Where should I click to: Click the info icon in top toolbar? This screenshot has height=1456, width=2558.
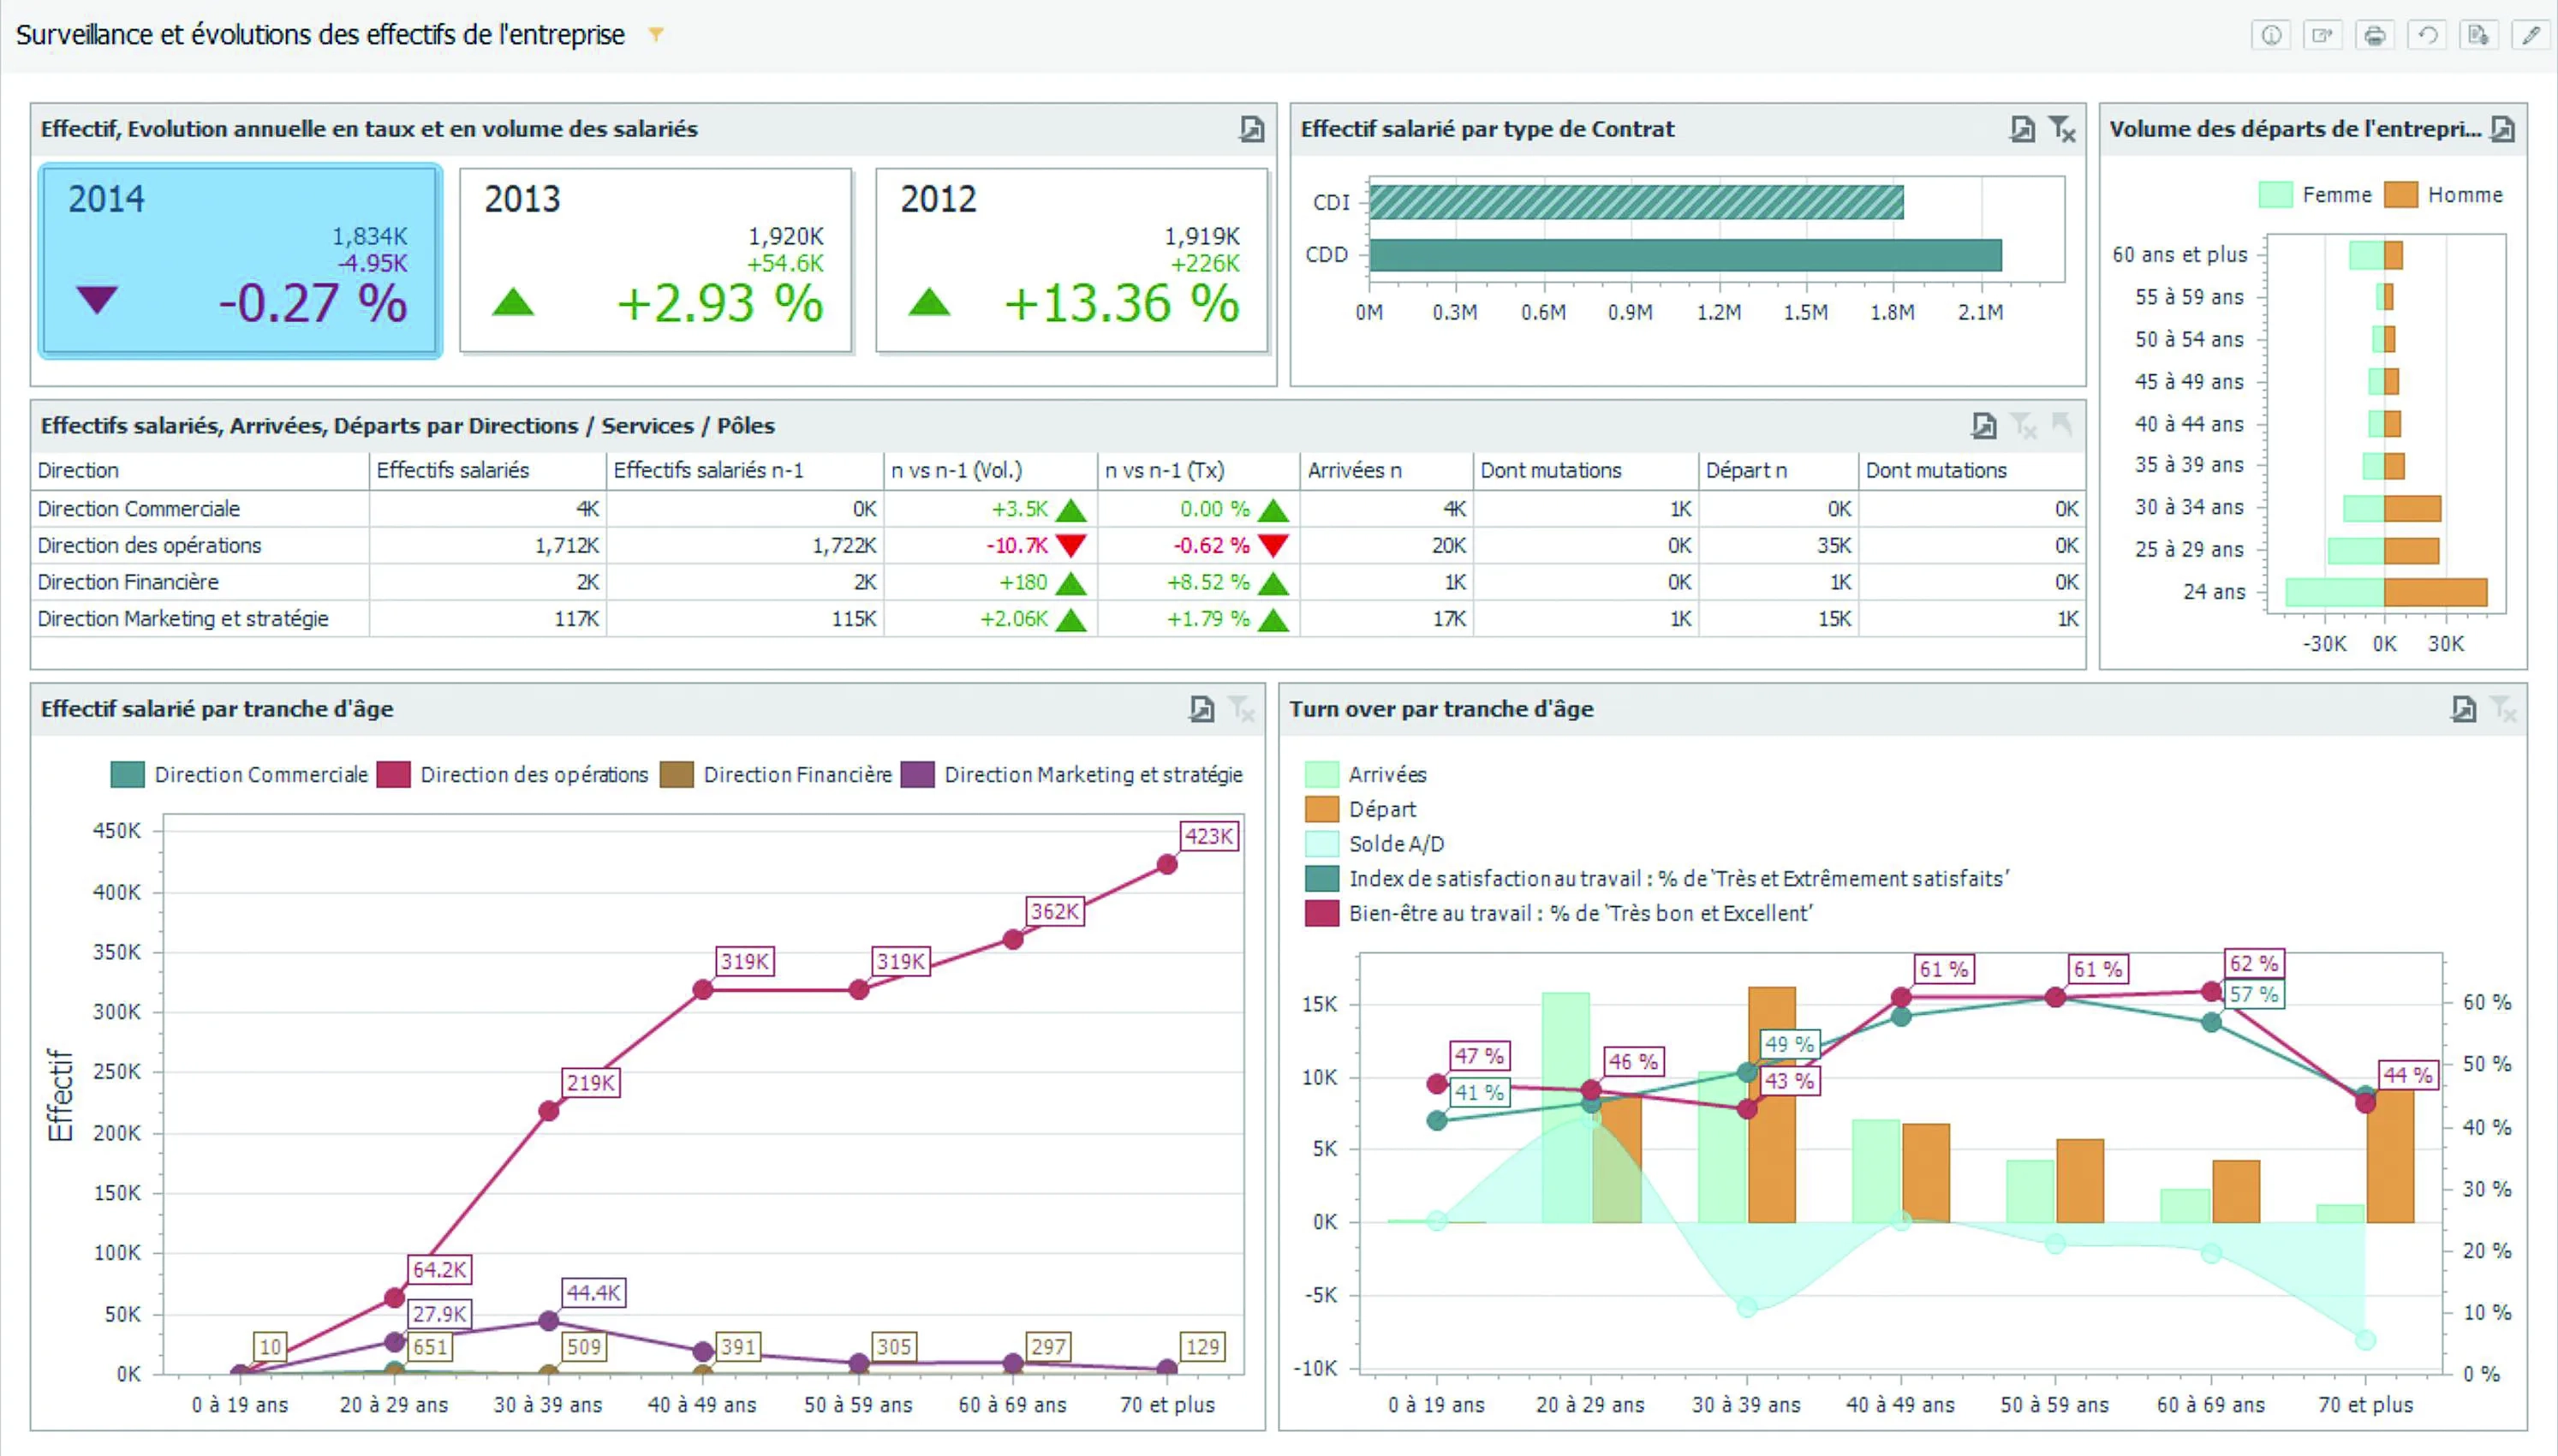point(2271,36)
